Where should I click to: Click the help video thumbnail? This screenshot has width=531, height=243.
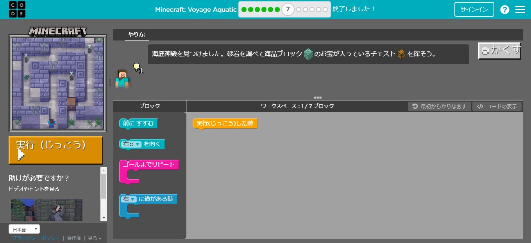click(46, 210)
